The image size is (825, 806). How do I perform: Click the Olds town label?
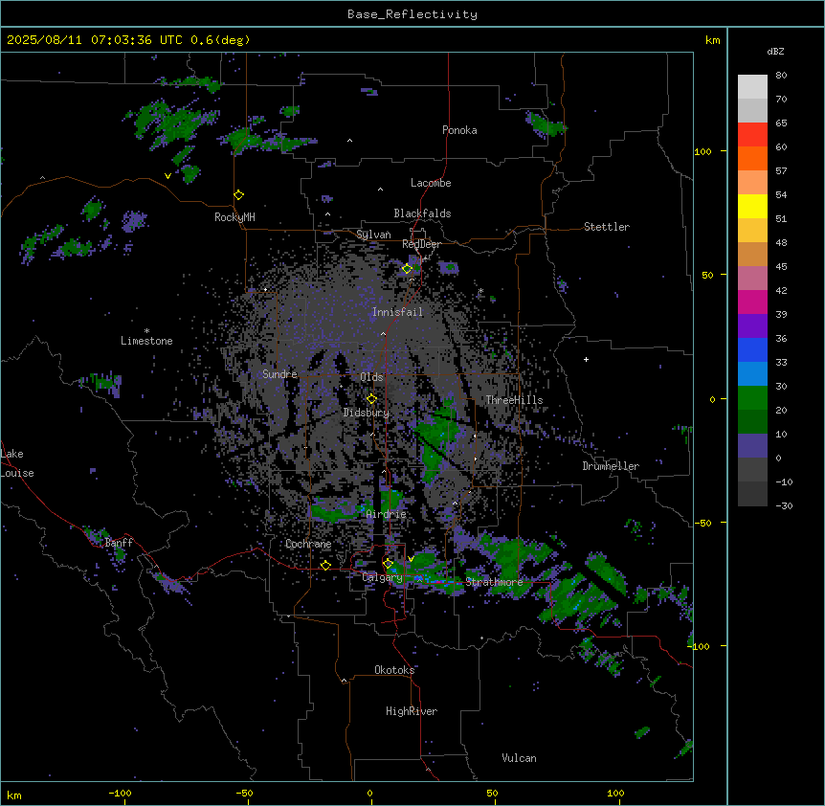(371, 377)
